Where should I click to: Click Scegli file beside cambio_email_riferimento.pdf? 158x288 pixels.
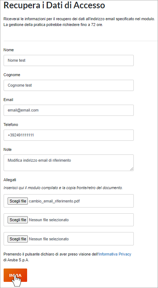(x=18, y=201)
